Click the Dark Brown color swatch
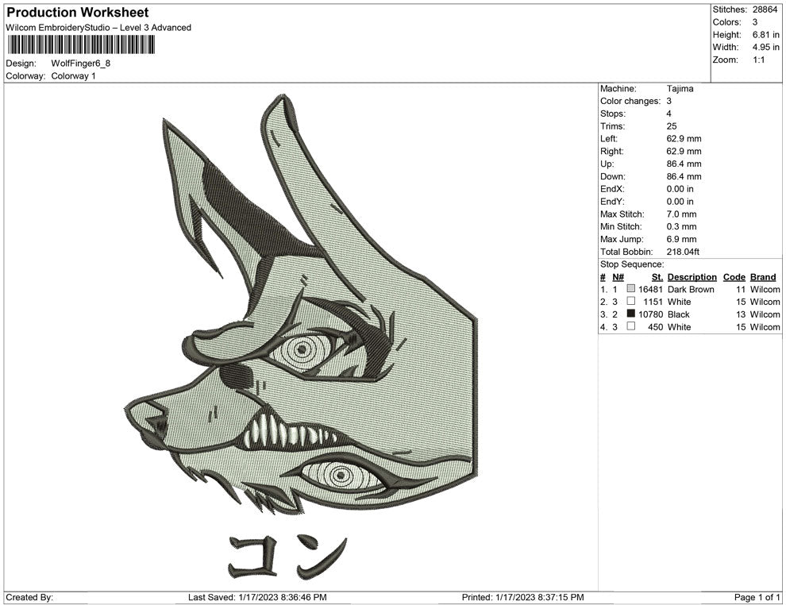This screenshot has height=605, width=786. 632,290
